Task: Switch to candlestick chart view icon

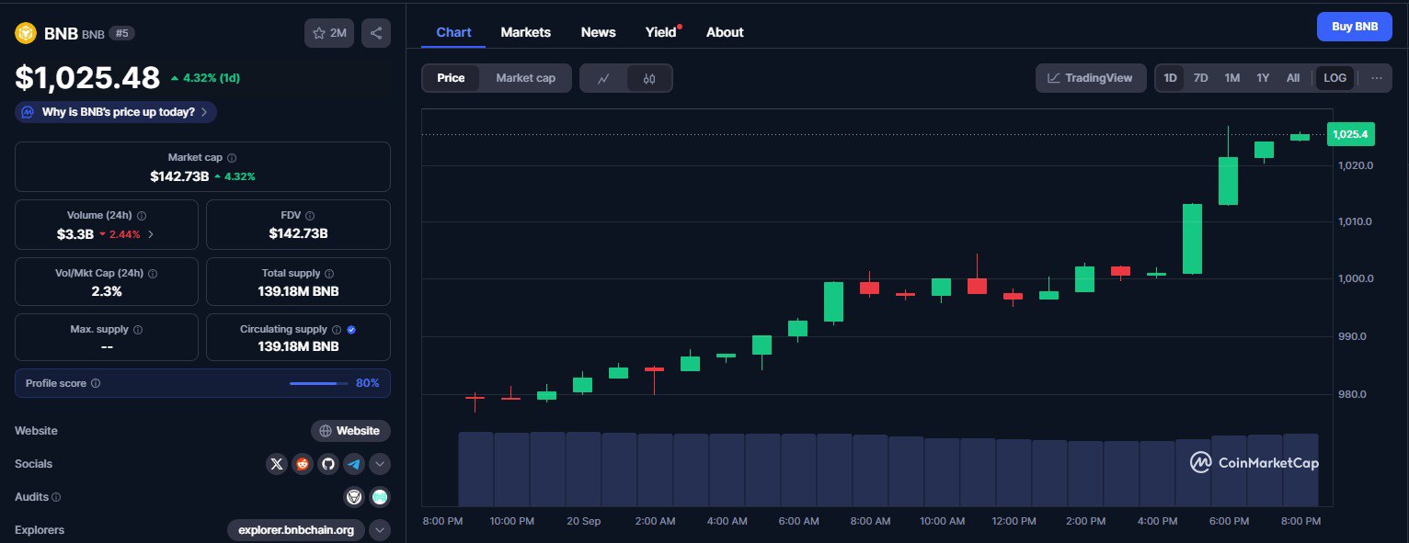Action: 649,78
